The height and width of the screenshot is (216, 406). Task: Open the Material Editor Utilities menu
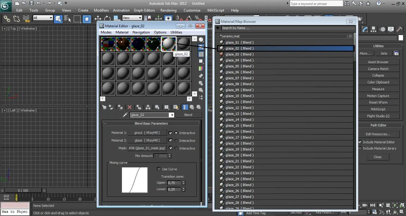[176, 32]
